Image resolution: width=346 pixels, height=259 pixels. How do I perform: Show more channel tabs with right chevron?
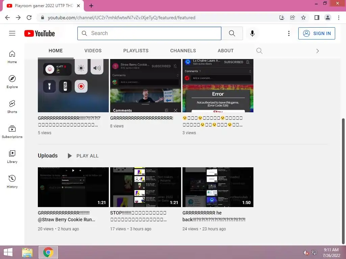pos(318,51)
